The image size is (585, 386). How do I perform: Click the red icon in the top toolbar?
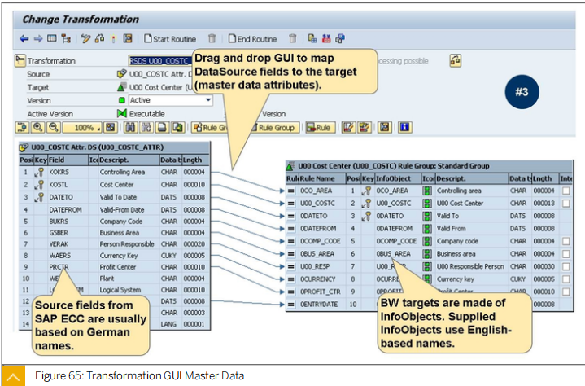pos(326,38)
